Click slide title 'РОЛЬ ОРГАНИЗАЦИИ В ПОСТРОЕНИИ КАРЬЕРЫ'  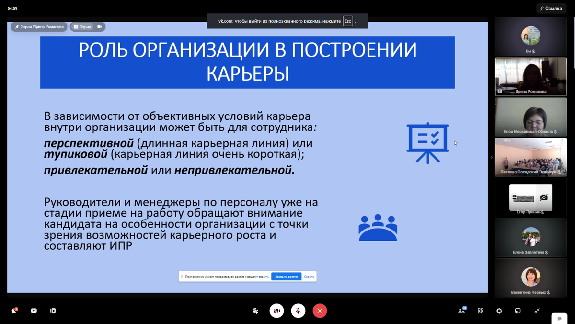pyautogui.click(x=248, y=62)
